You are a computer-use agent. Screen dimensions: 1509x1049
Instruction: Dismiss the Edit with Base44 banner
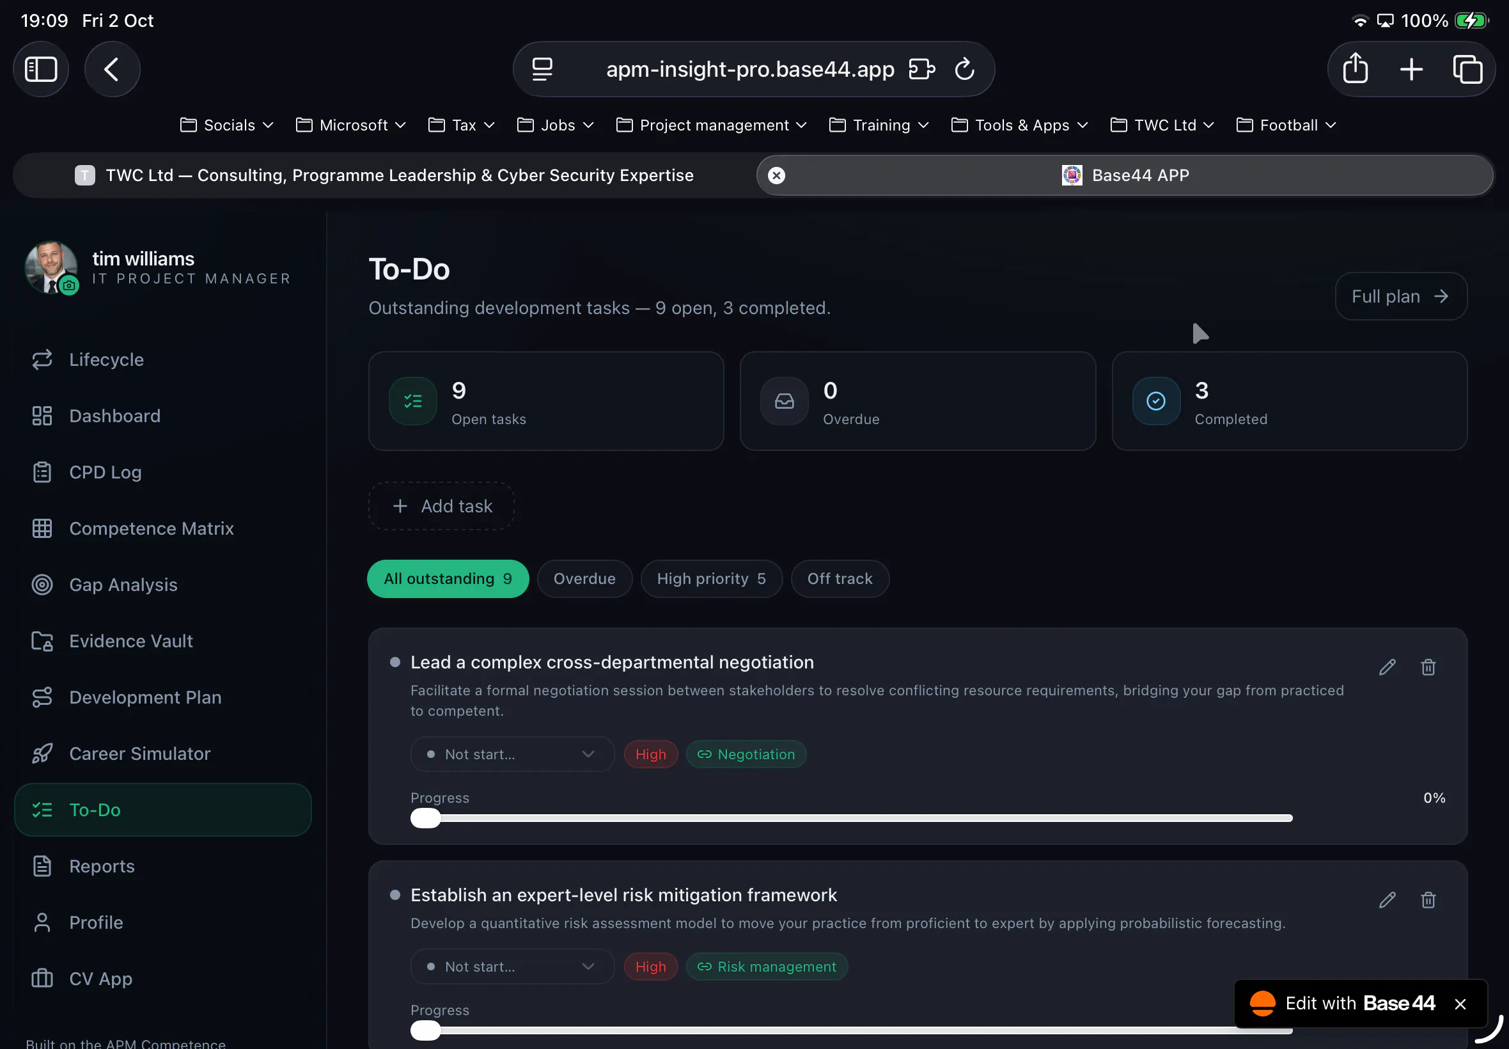(x=1460, y=1004)
